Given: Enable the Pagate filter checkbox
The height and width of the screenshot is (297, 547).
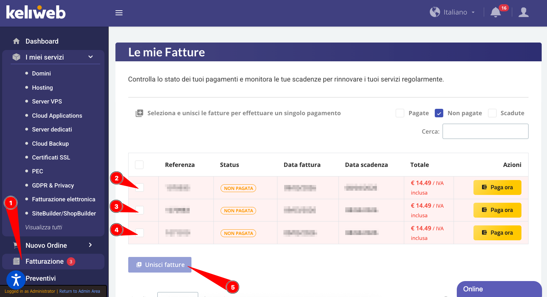Looking at the screenshot, I should point(400,113).
